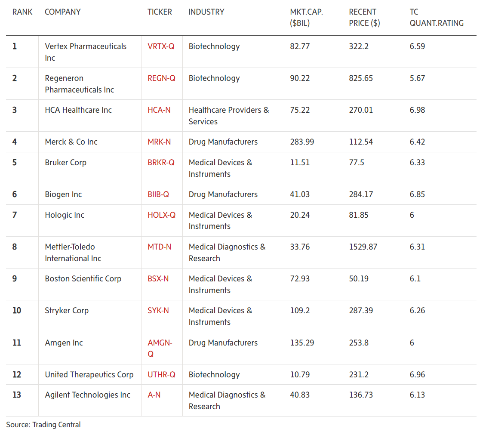
Task: Follow the MRK-N ticker link
Action: tap(159, 142)
